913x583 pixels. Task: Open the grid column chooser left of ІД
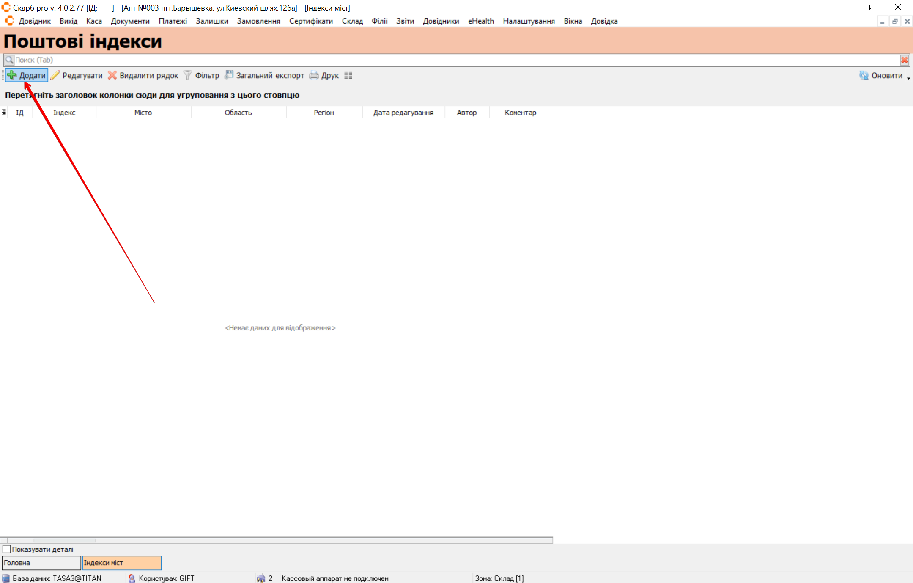click(4, 113)
